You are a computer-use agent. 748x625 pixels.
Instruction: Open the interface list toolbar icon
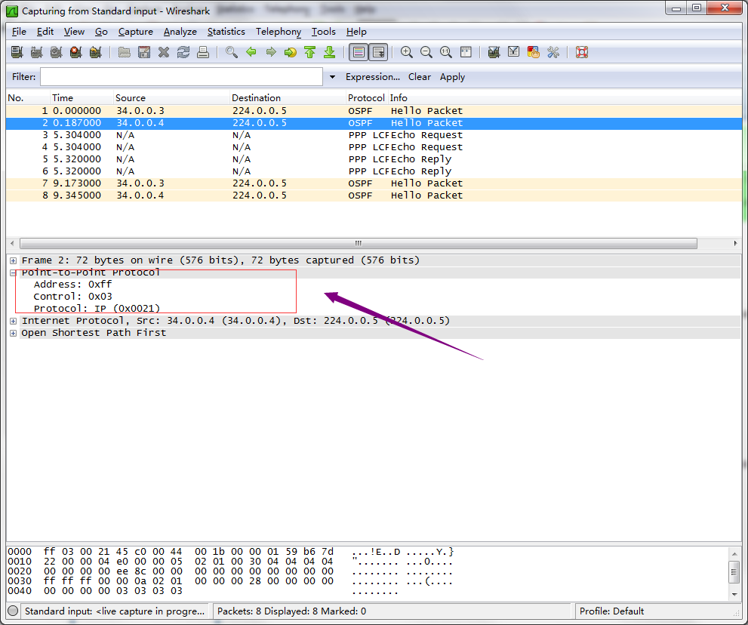17,52
